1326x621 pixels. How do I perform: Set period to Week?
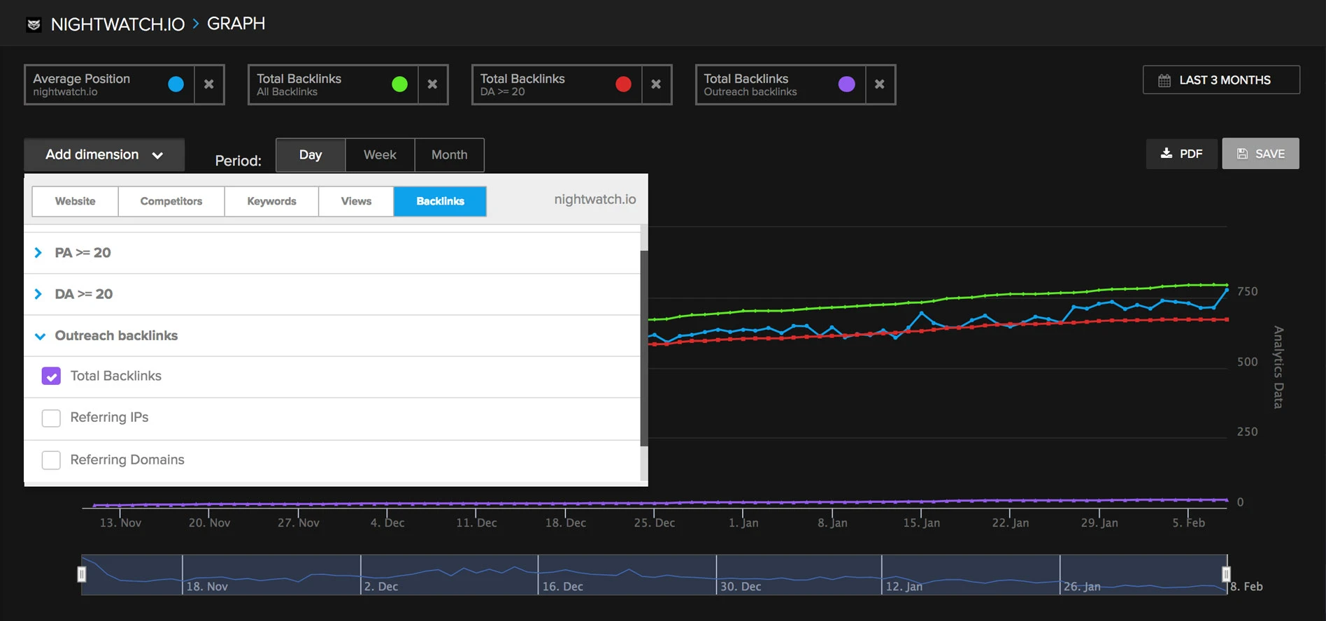pyautogui.click(x=380, y=155)
